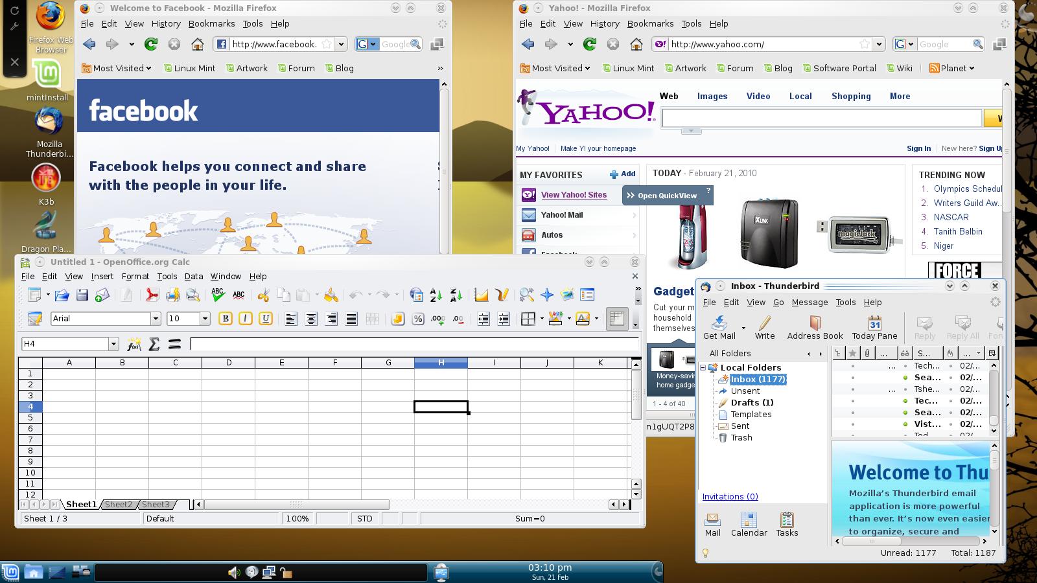1037x583 pixels.
Task: Reload the Yahoo page in Firefox
Action: tap(590, 44)
